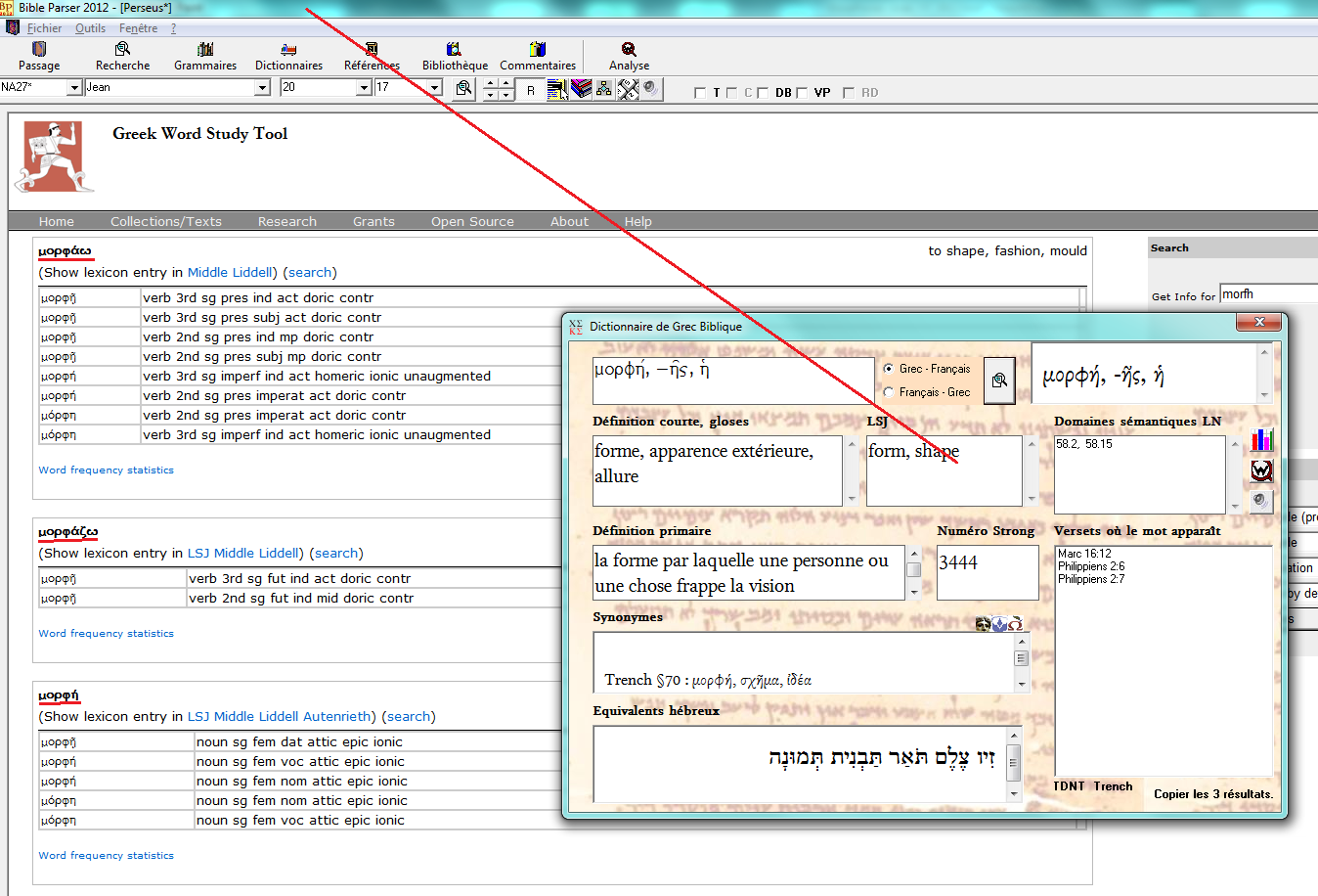Open the Dictionnaires tool

[x=288, y=57]
